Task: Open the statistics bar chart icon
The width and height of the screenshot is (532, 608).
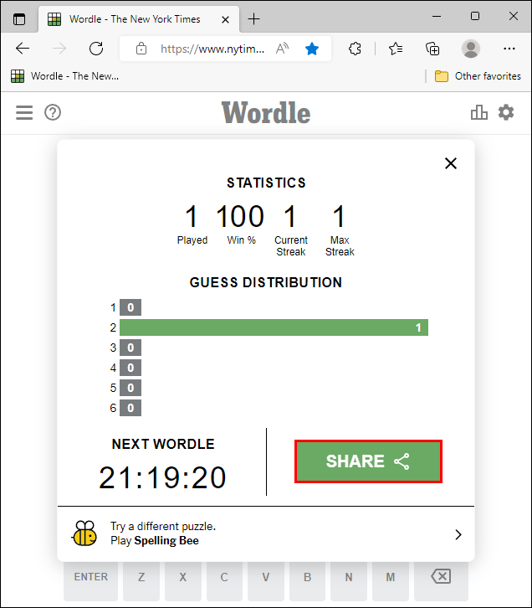Action: coord(479,112)
